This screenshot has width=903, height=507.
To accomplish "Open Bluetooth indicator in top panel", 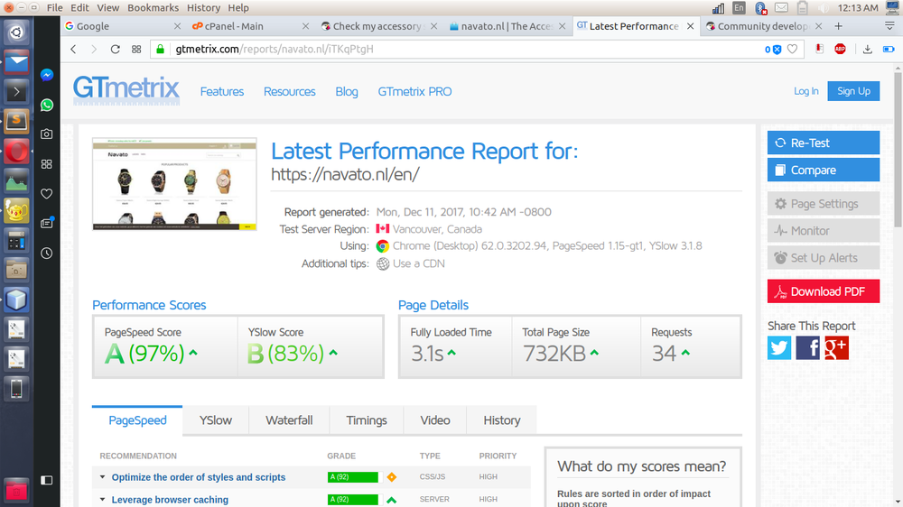I will [x=760, y=8].
